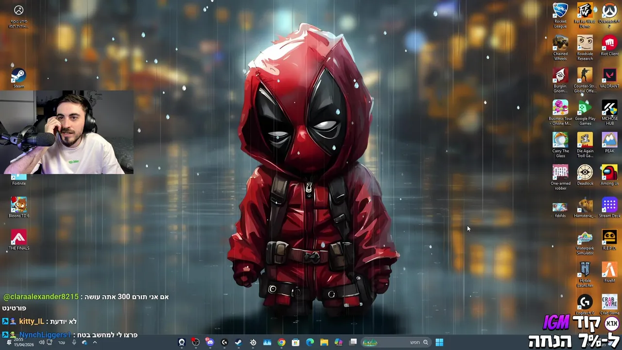This screenshot has height=350, width=622.
Task: Select the Bloons TD 6 desktop icon
Action: coord(18,208)
